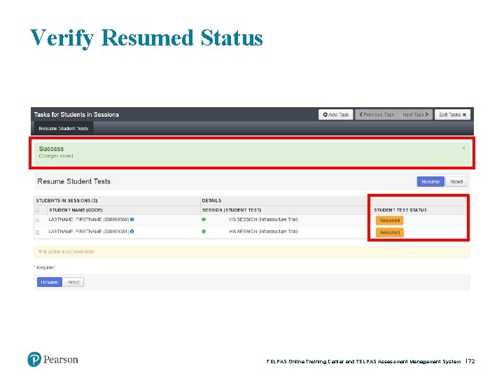Click the Pearson logo

tap(52, 359)
